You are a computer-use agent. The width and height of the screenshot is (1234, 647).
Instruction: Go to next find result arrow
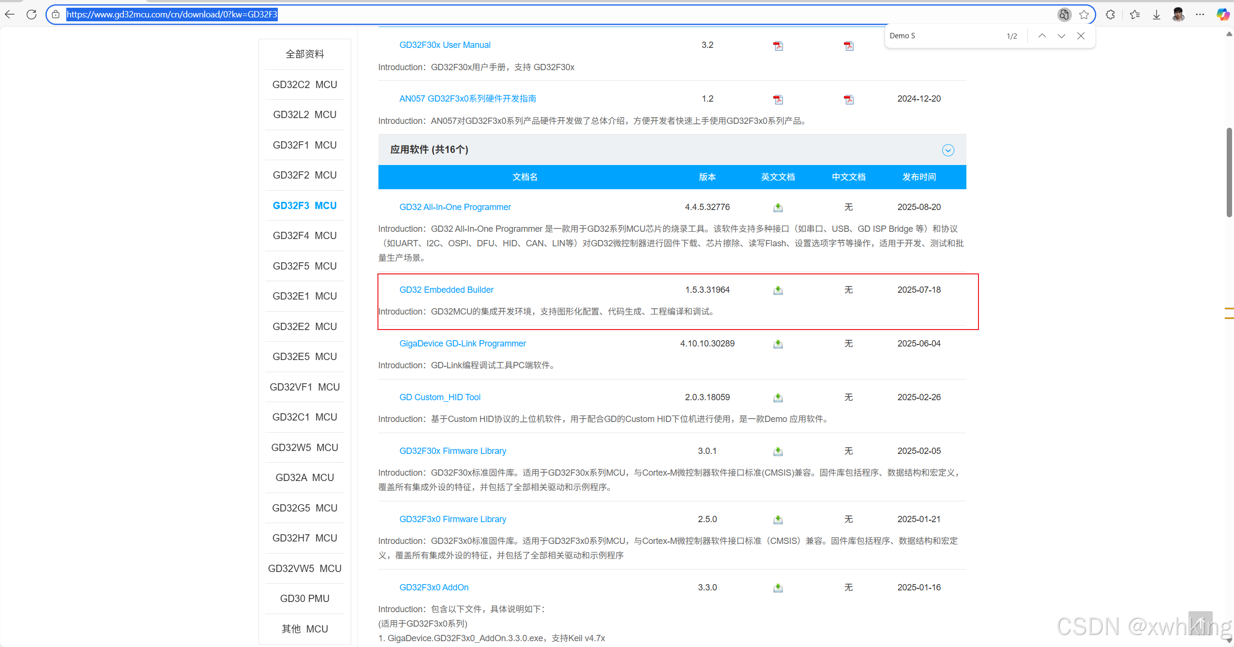tap(1061, 36)
